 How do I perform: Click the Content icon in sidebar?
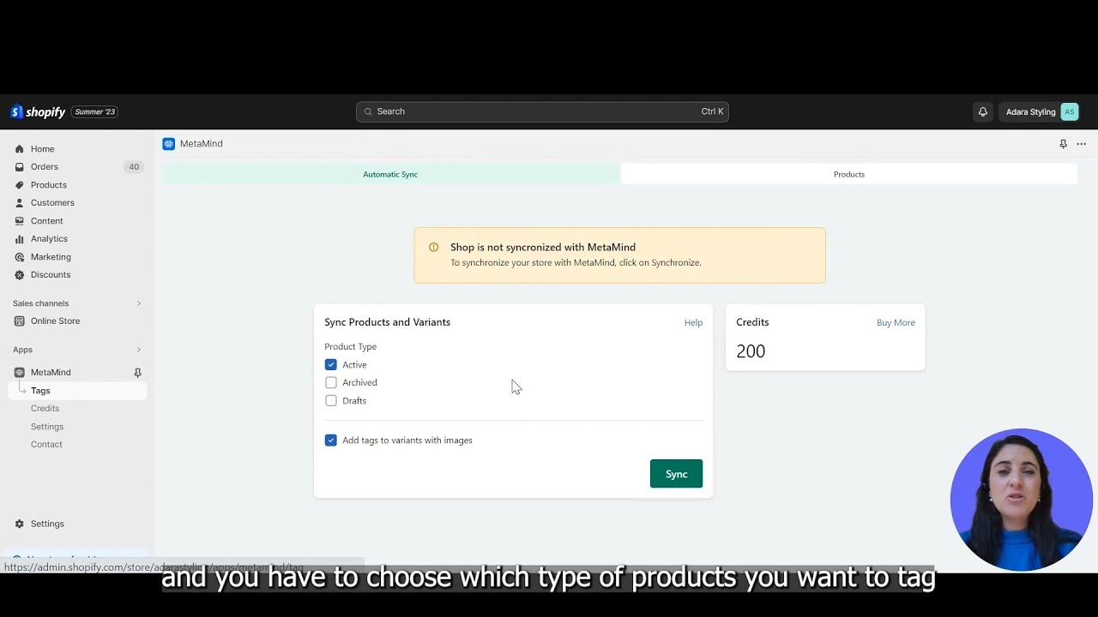click(x=20, y=221)
